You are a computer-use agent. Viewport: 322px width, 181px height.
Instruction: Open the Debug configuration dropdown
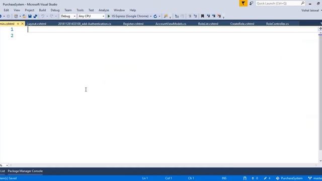point(68,16)
